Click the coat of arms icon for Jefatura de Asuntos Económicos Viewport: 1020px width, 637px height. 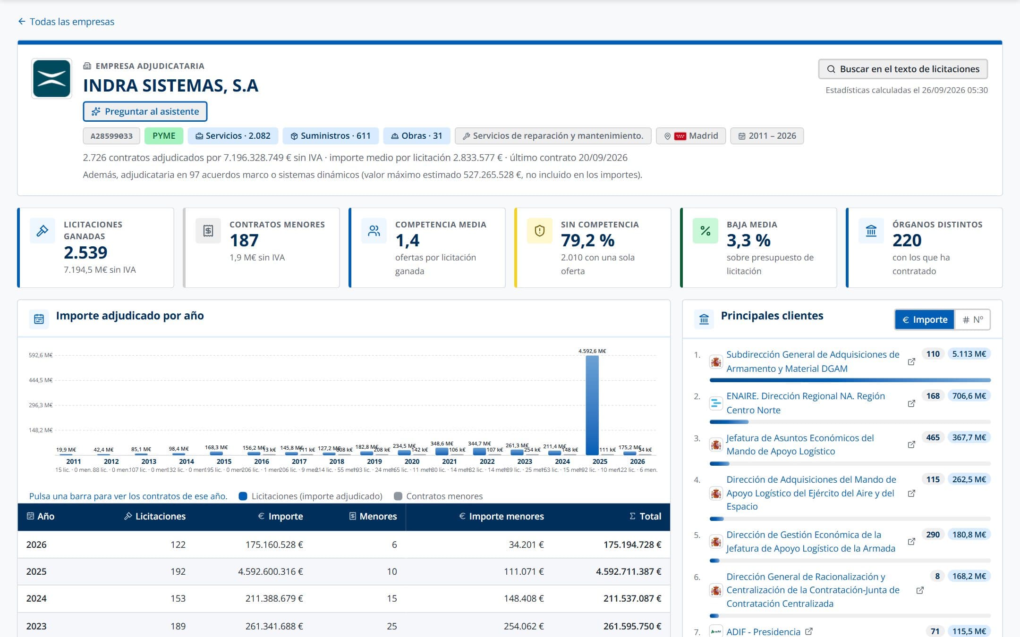(x=716, y=444)
